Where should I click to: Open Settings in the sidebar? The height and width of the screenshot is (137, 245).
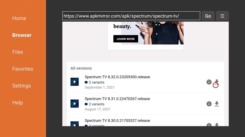tap(22, 86)
